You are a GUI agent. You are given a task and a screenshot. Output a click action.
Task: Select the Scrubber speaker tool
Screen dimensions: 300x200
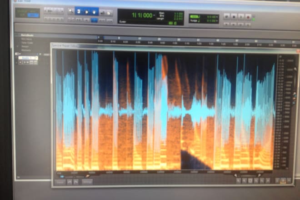coord(103,13)
